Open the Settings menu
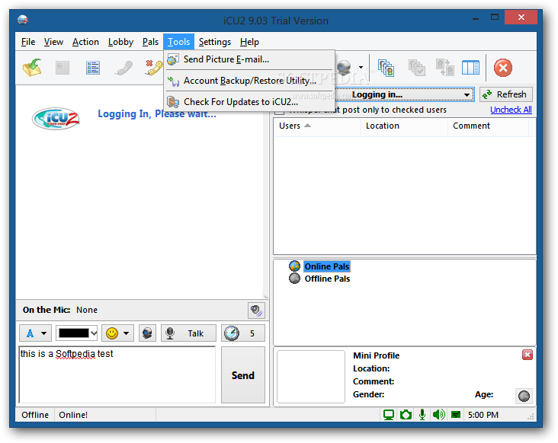The height and width of the screenshot is (443, 558). click(x=215, y=42)
